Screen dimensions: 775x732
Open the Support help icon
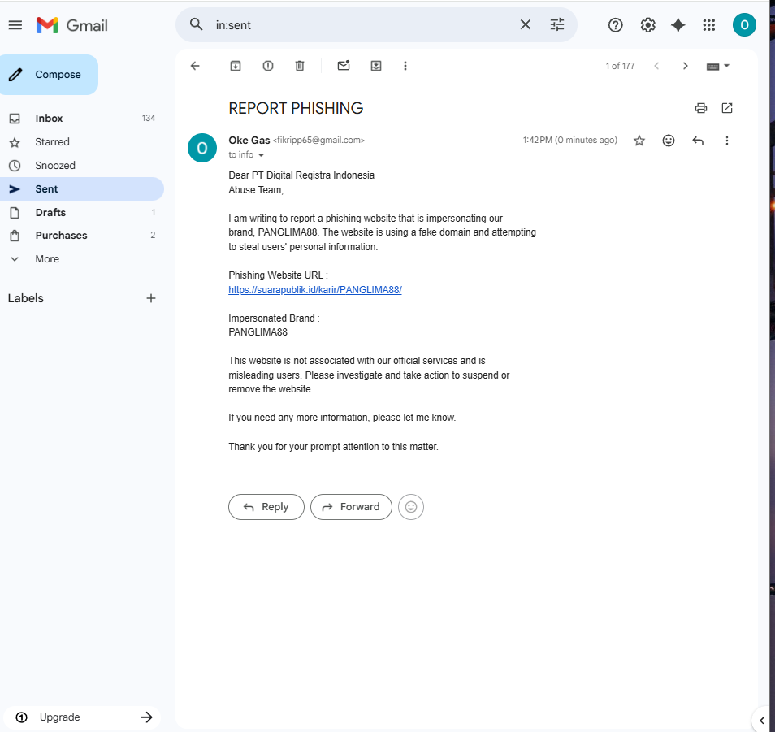click(x=615, y=25)
